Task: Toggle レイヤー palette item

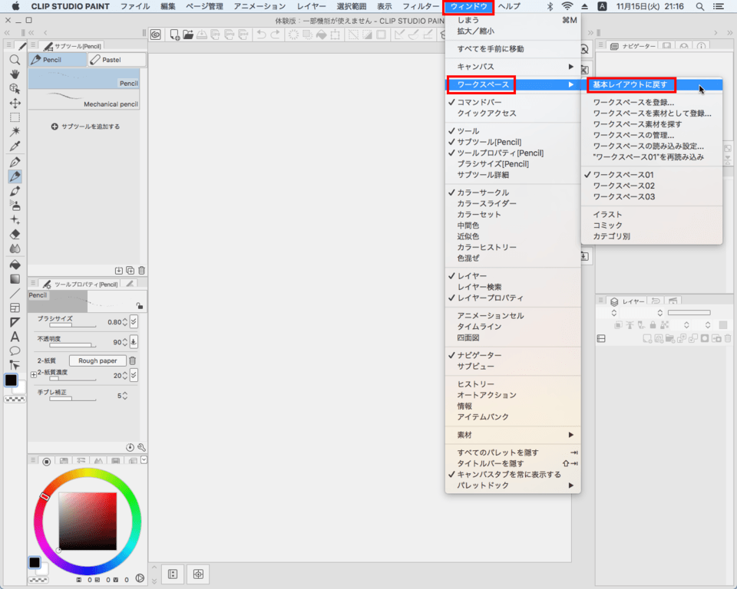Action: pyautogui.click(x=513, y=276)
